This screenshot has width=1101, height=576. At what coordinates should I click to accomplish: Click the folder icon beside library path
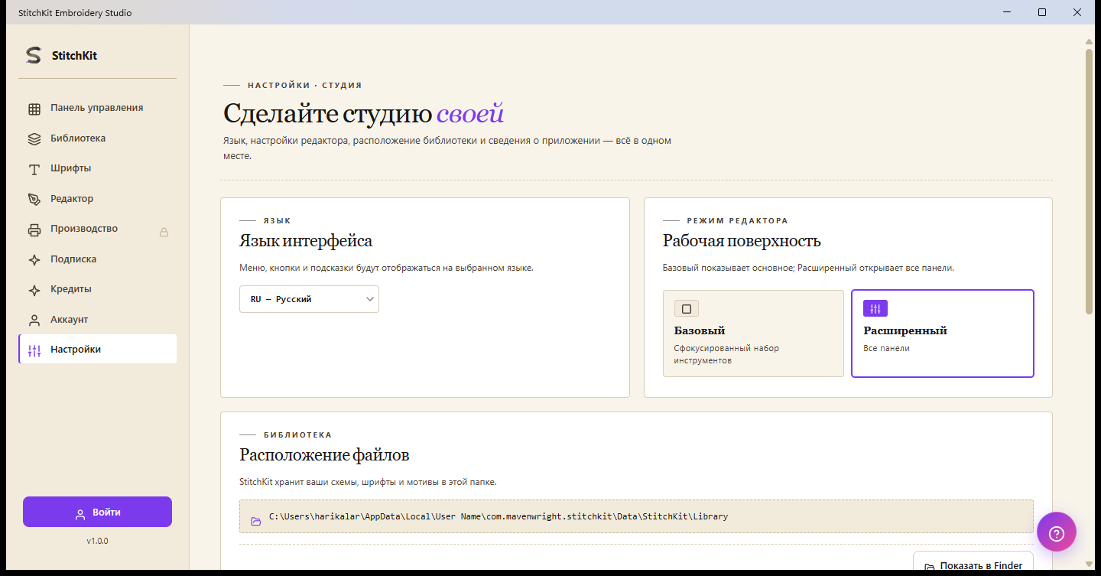(256, 522)
